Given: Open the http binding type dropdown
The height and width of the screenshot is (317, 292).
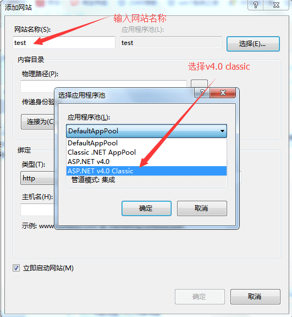Looking at the screenshot, I should tap(37, 178).
